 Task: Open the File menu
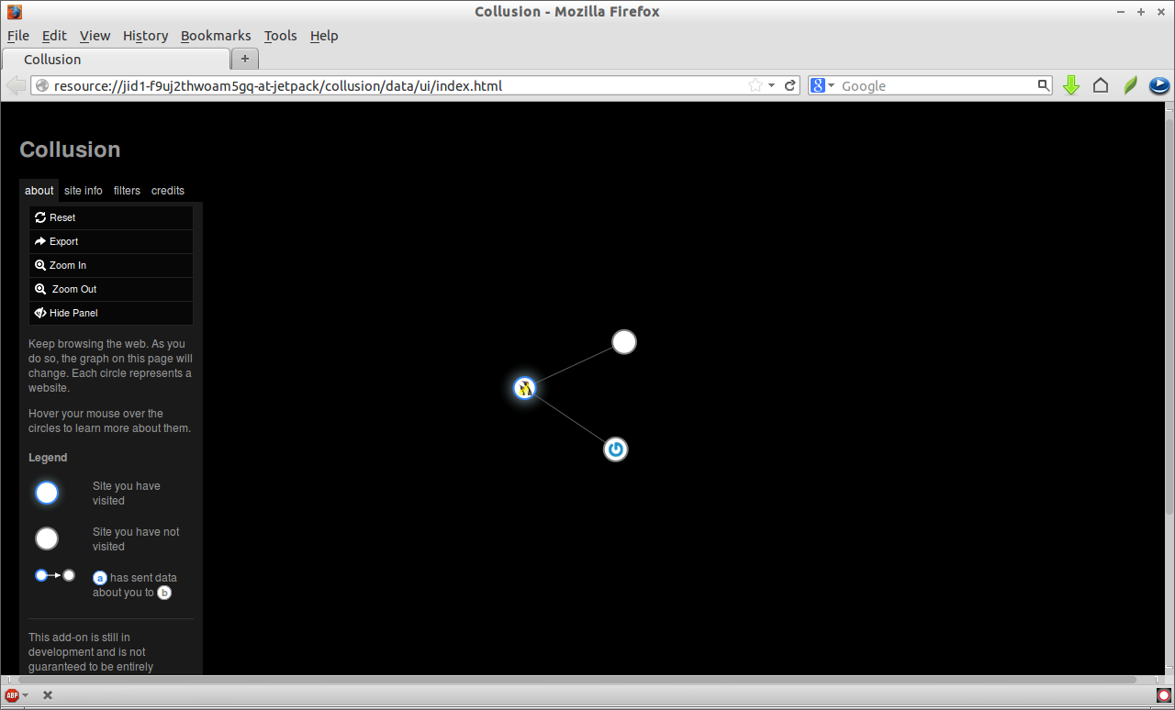(x=18, y=36)
